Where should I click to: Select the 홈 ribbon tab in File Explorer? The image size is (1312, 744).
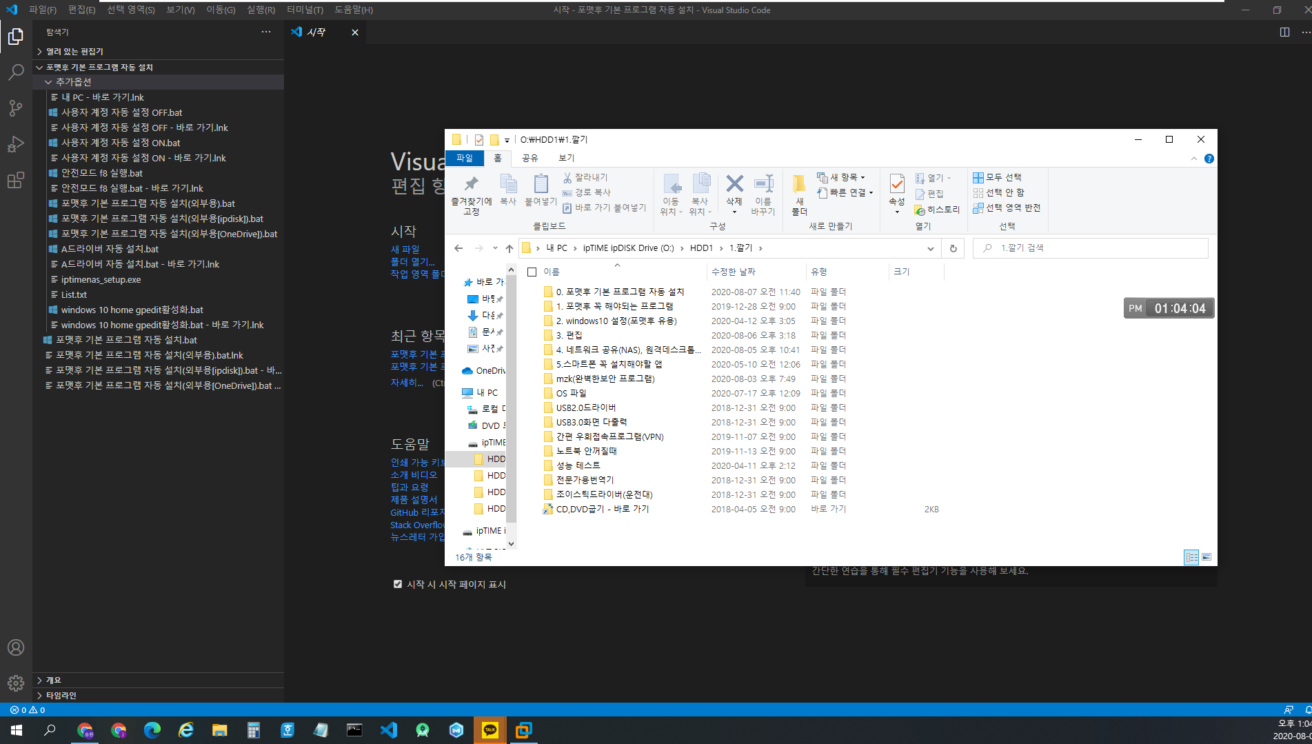click(497, 158)
